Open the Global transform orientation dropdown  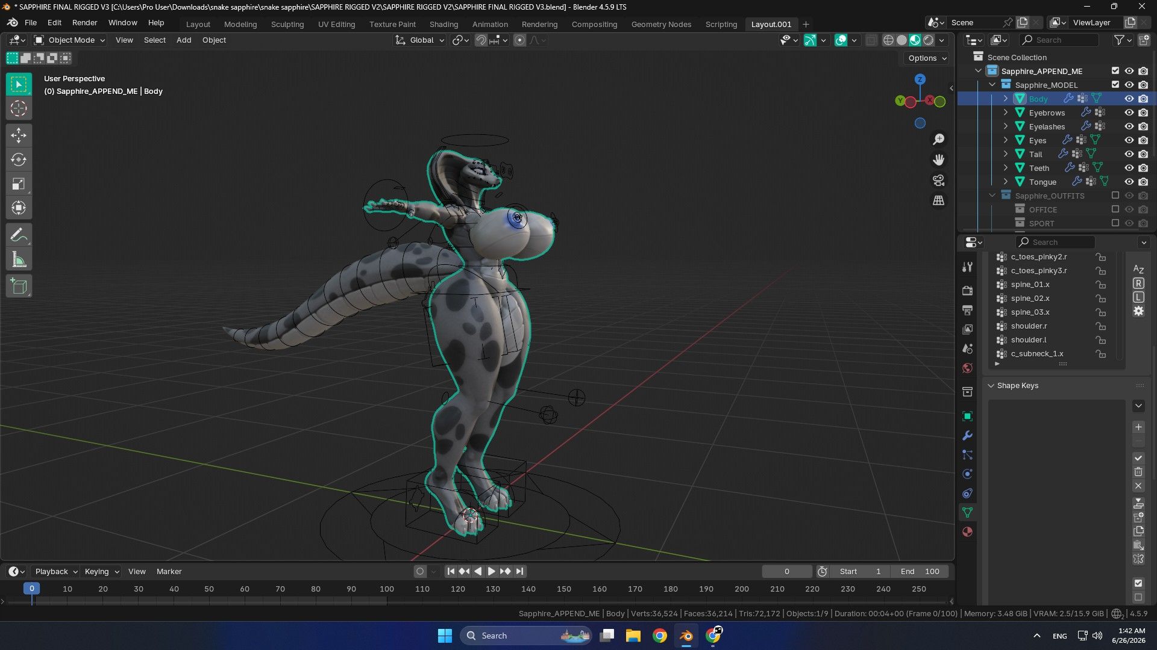click(420, 40)
